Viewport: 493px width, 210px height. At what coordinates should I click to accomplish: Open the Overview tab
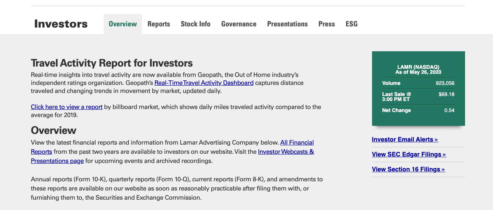(122, 24)
